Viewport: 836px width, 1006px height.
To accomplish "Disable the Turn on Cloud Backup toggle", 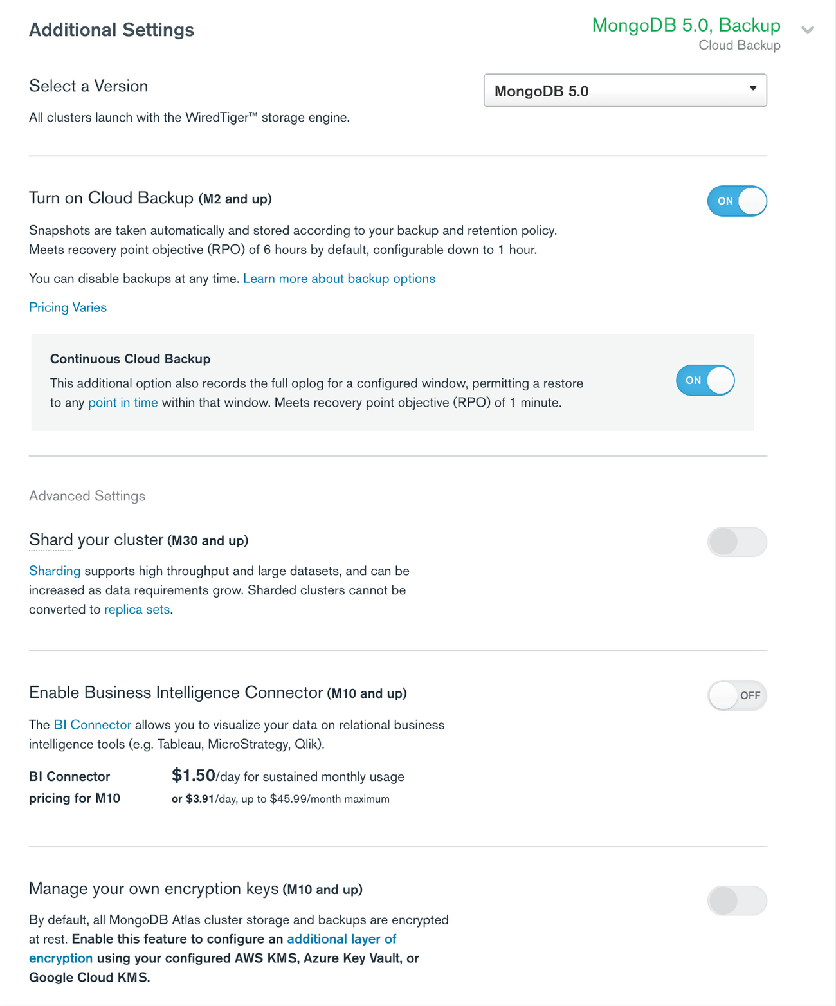I will pos(736,201).
